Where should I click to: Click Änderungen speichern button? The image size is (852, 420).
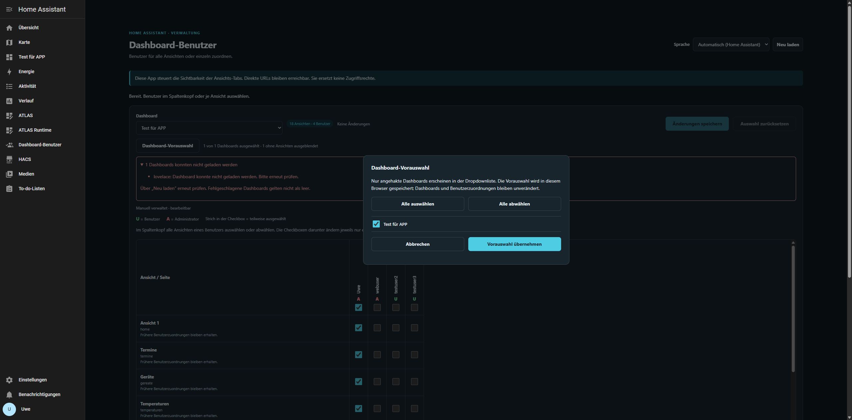point(697,124)
